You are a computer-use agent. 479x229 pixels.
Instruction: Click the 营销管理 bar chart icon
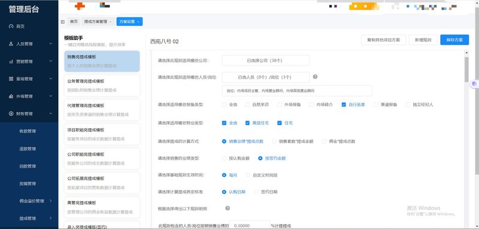click(11, 61)
